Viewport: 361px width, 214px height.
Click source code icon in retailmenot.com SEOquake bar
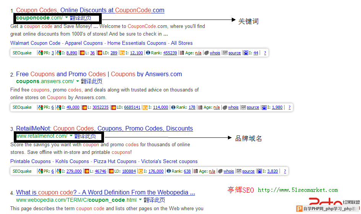tap(239, 172)
